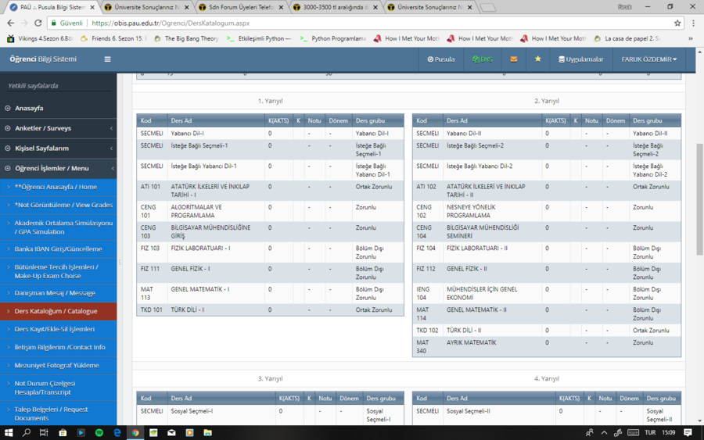Viewport: 704px width, 440px height.
Task: Click the Güvenli padlock security icon
Action: point(54,23)
